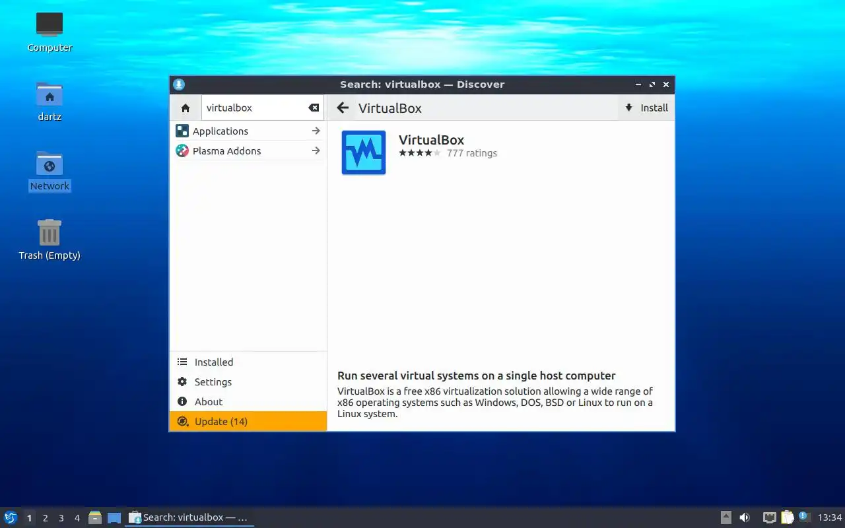845x528 pixels.
Task: Switch to workspace 1
Action: (x=29, y=518)
